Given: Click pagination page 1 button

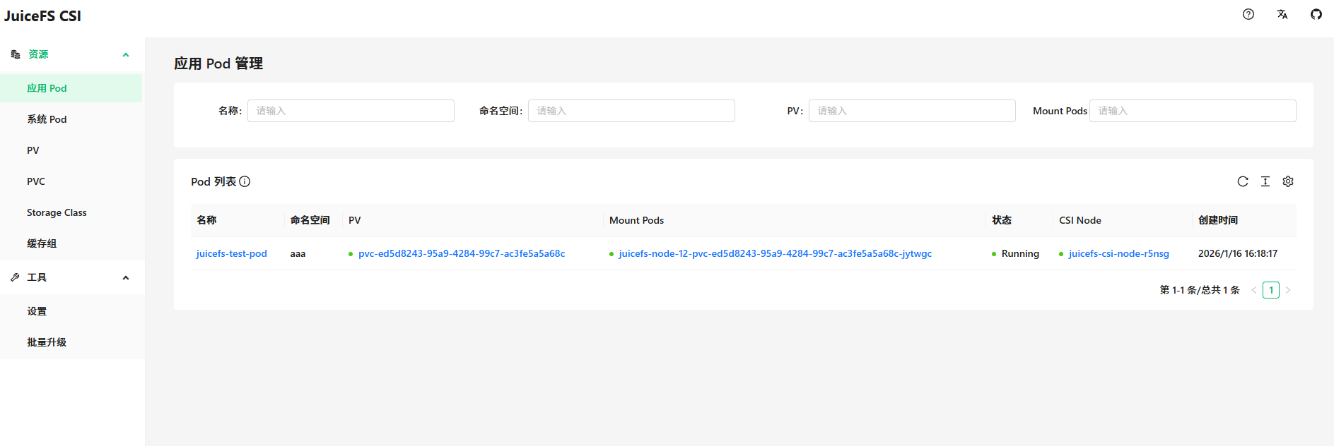Looking at the screenshot, I should coord(1270,290).
